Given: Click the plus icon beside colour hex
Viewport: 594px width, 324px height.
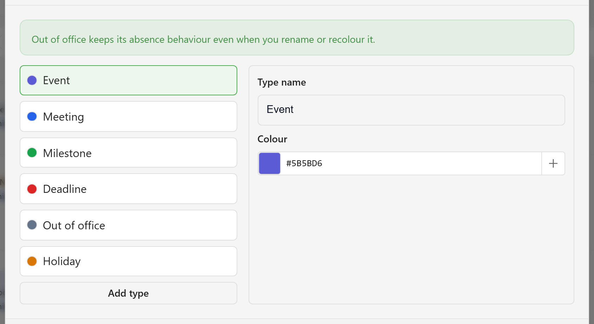Looking at the screenshot, I should click(553, 163).
